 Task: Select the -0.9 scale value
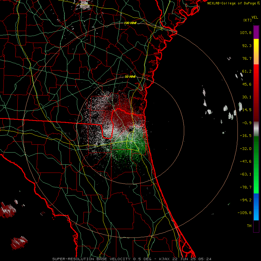(x=247, y=123)
